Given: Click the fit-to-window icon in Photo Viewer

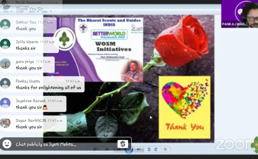Looking at the screenshot, I should (107, 149).
